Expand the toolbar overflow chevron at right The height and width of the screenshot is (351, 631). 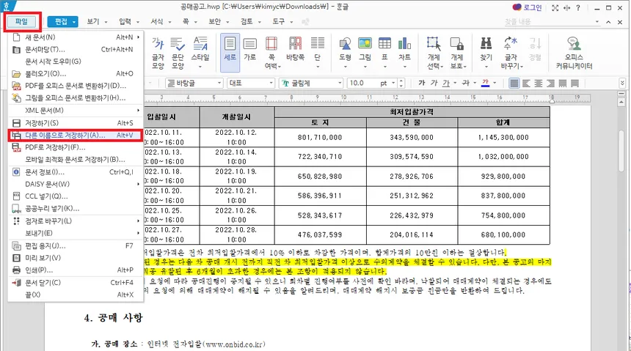(x=622, y=84)
